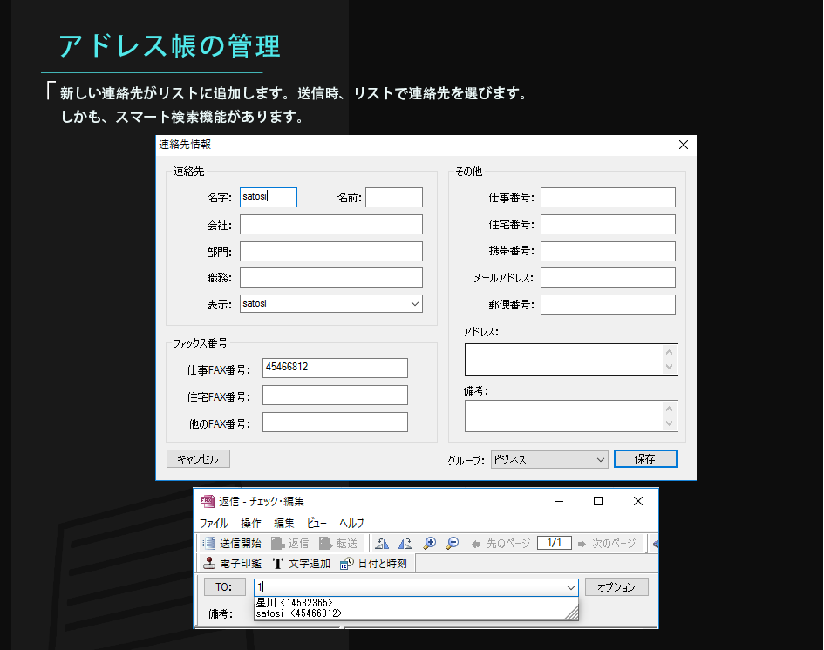Screen dimensions: 824x650
Task: Maximize the 返信 window
Action: pos(598,501)
